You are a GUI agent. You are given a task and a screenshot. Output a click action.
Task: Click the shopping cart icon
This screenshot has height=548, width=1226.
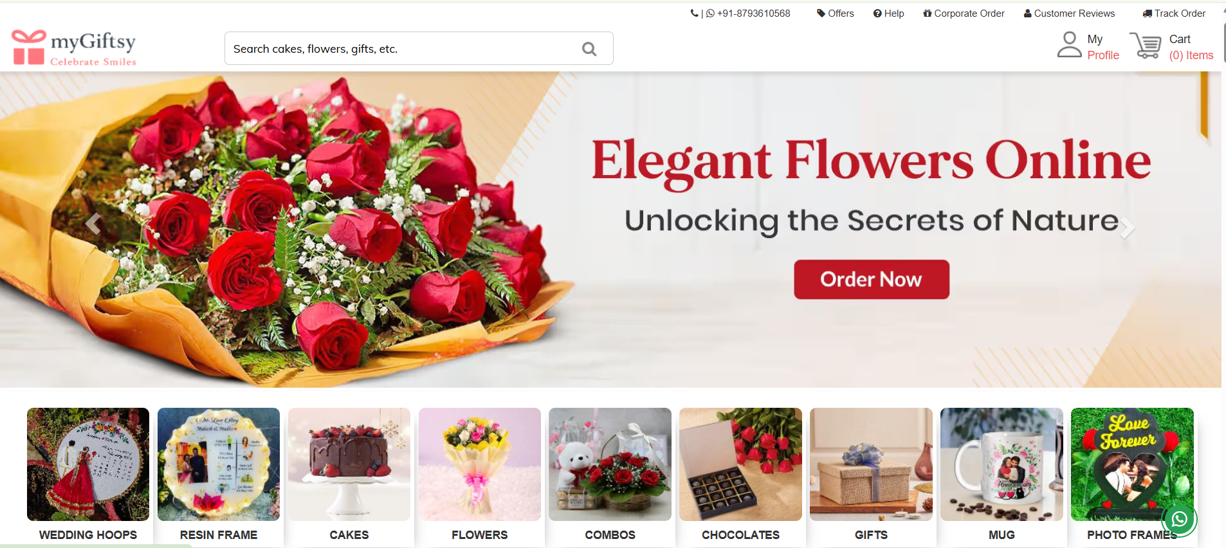pyautogui.click(x=1146, y=46)
